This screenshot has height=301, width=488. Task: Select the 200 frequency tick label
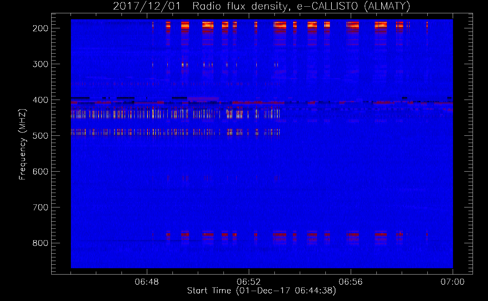pos(40,28)
